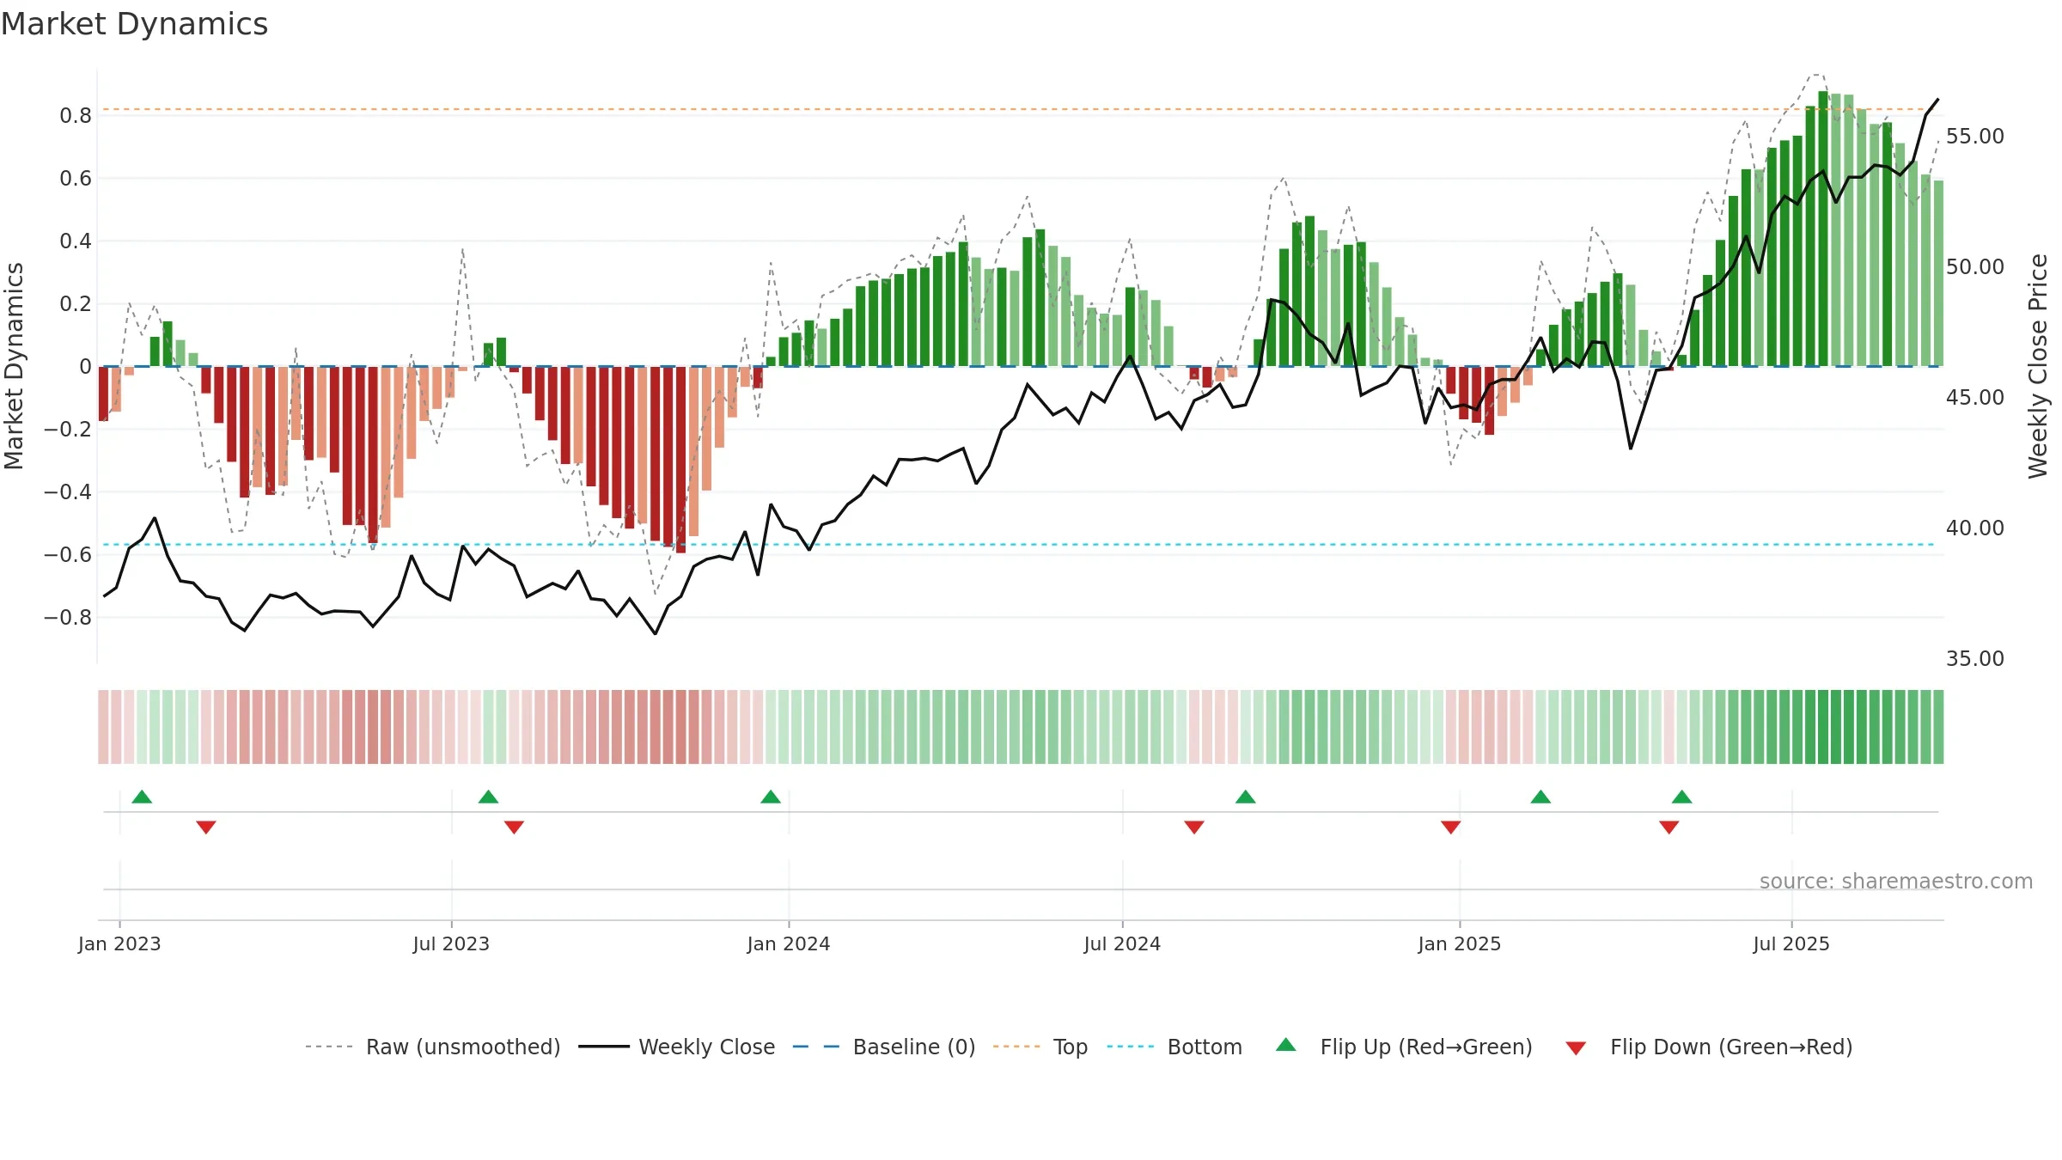Click the rotated 'Market Dynamics' left axis title

coord(14,366)
